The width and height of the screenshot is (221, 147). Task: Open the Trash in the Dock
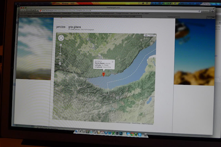146,135
